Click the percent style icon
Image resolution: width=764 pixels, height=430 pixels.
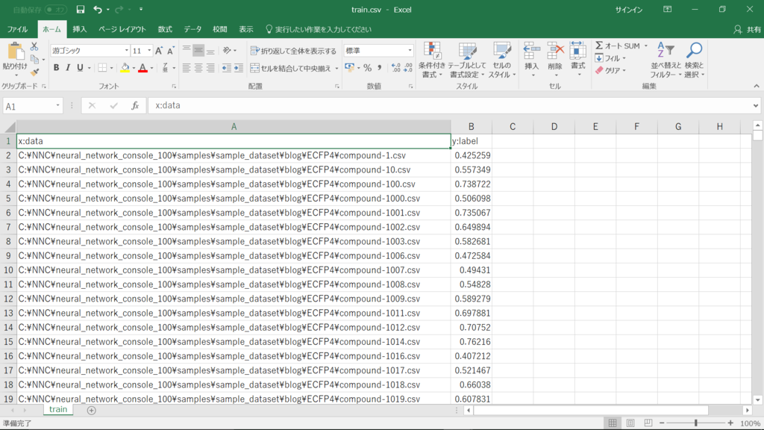(x=367, y=68)
